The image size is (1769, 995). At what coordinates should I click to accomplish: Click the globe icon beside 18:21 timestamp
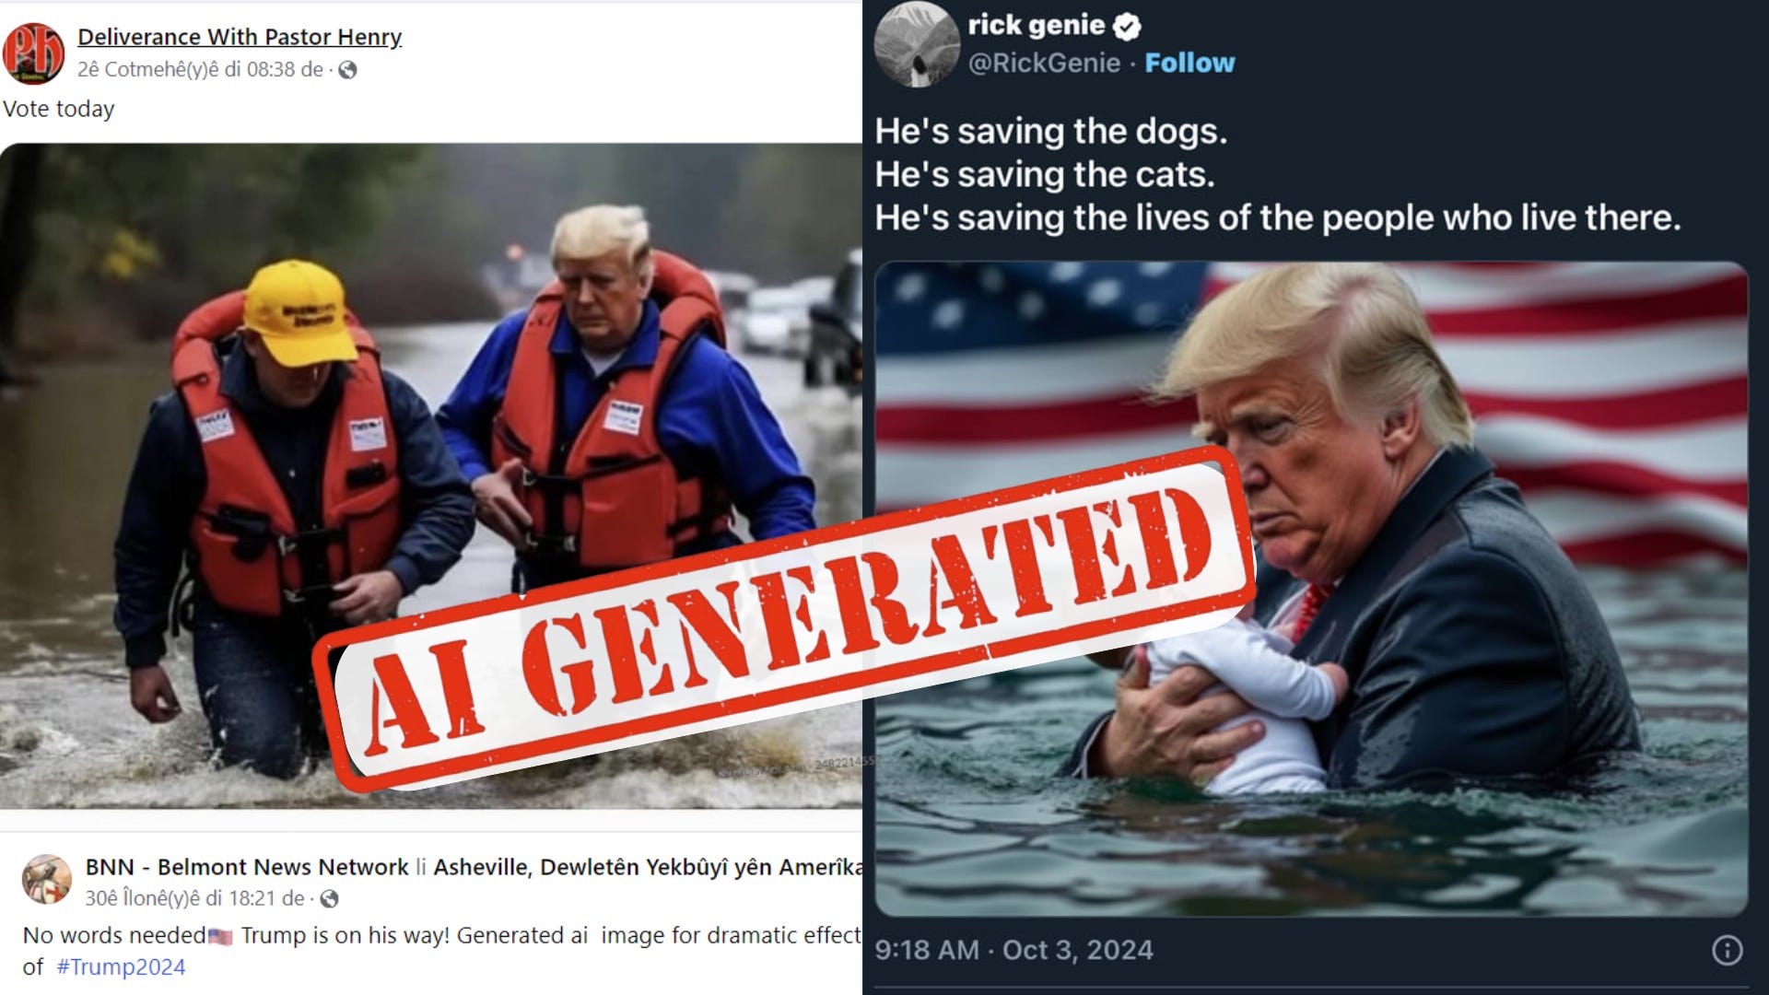(x=329, y=898)
